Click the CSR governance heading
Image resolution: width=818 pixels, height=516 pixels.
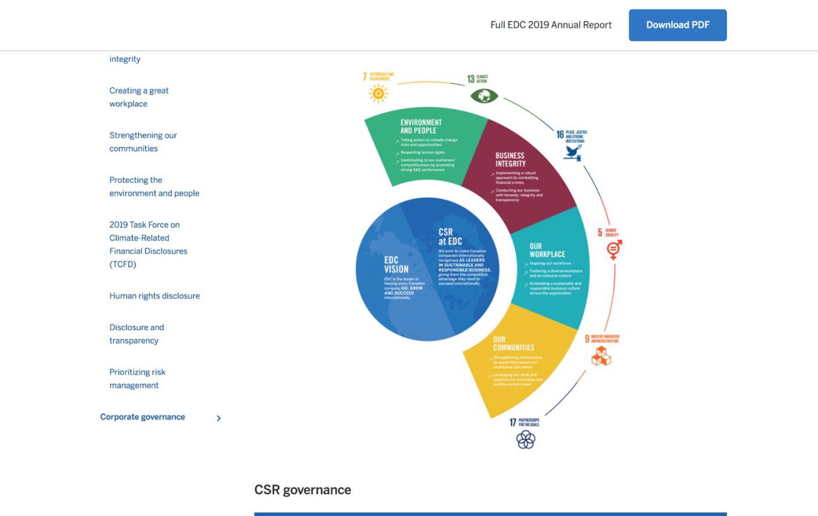coord(302,490)
